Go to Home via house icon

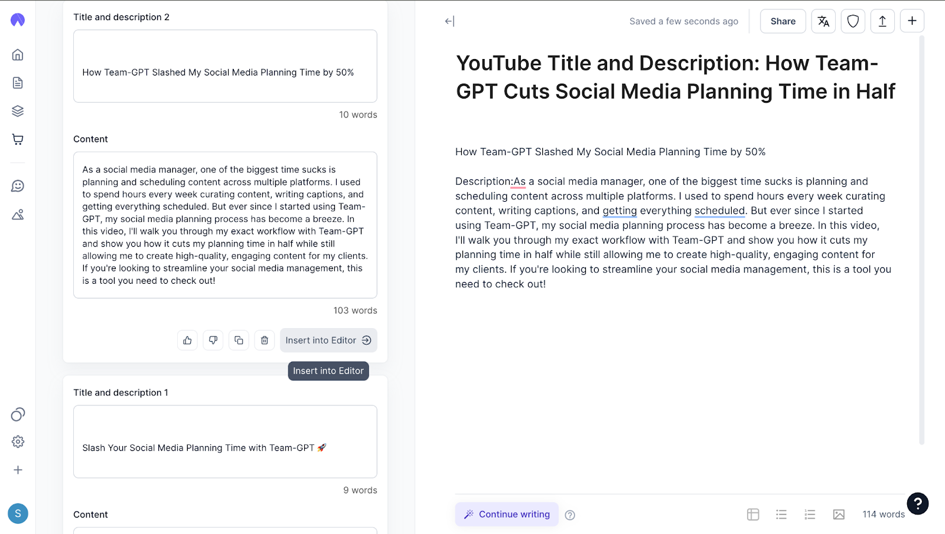18,55
